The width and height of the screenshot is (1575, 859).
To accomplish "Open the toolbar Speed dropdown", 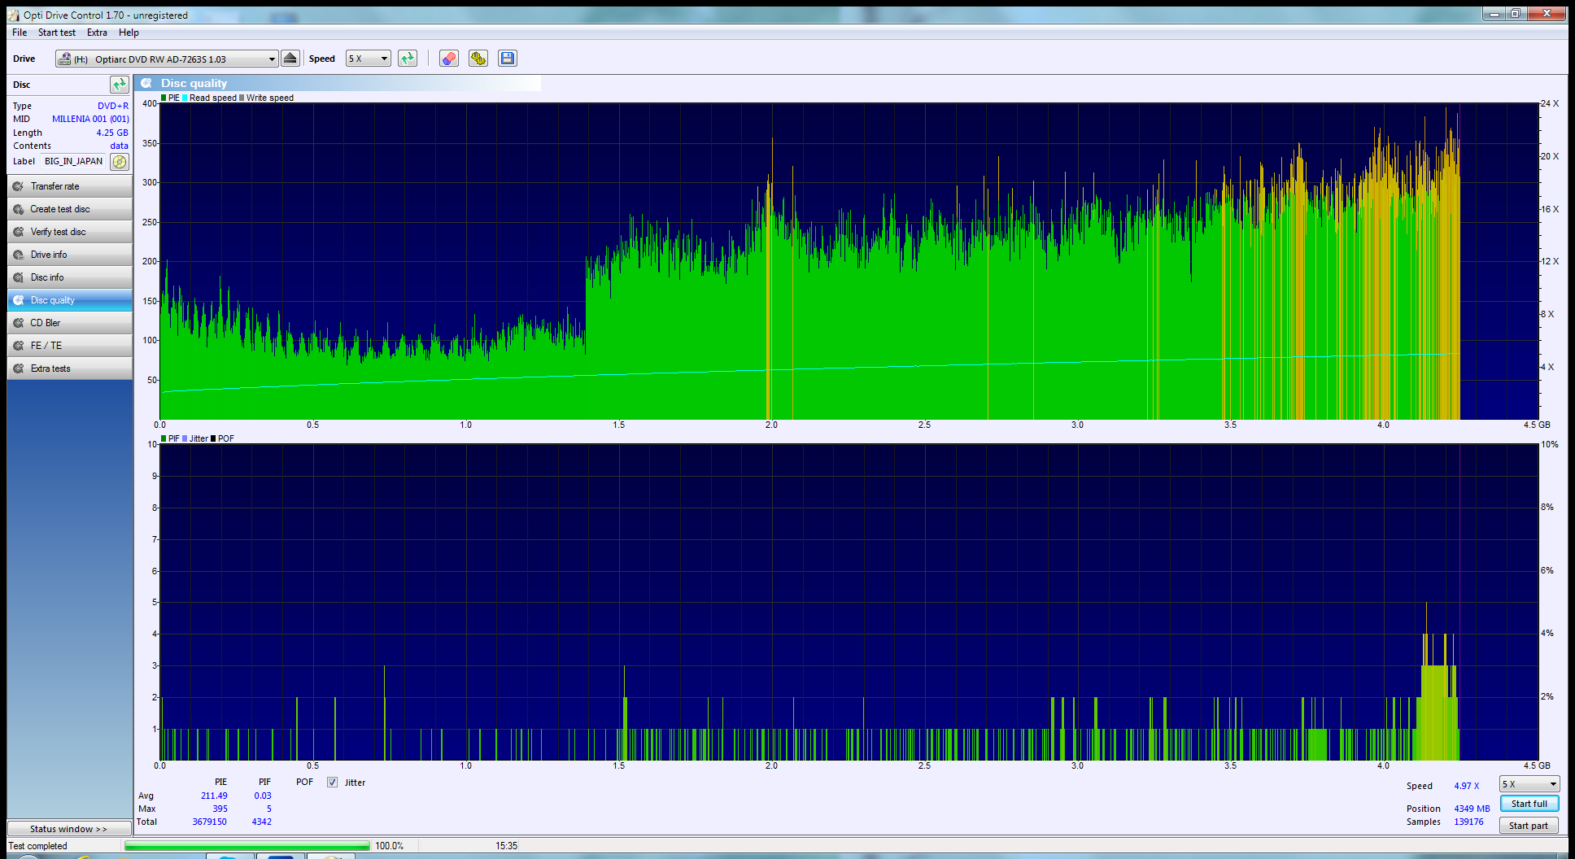I will 383,59.
